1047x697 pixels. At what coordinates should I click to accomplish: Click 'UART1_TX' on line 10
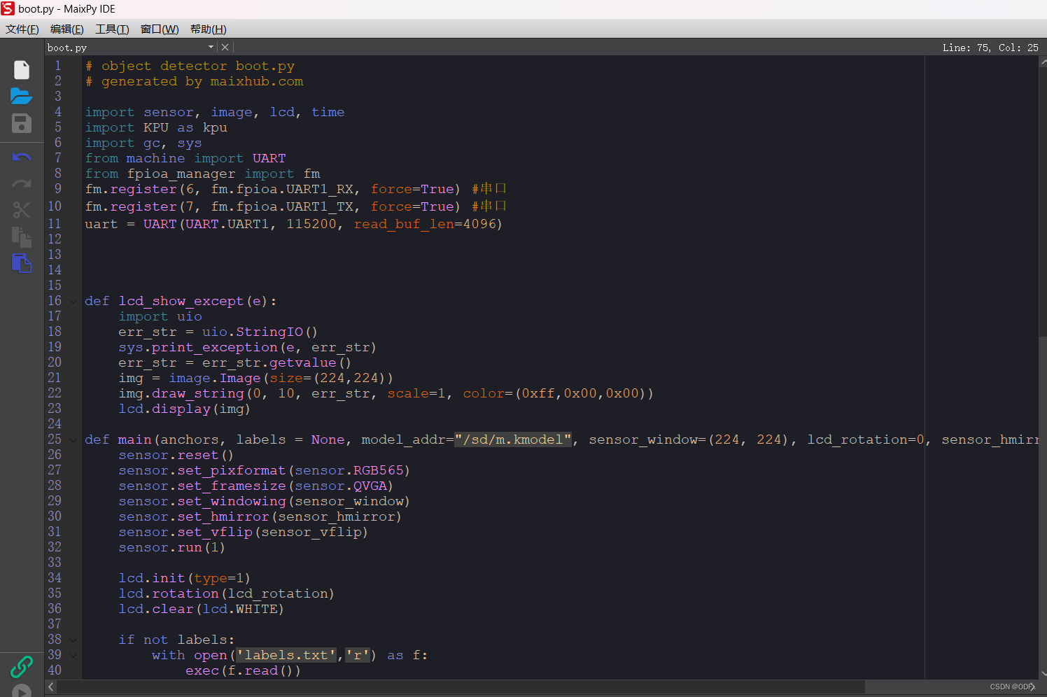(x=320, y=206)
